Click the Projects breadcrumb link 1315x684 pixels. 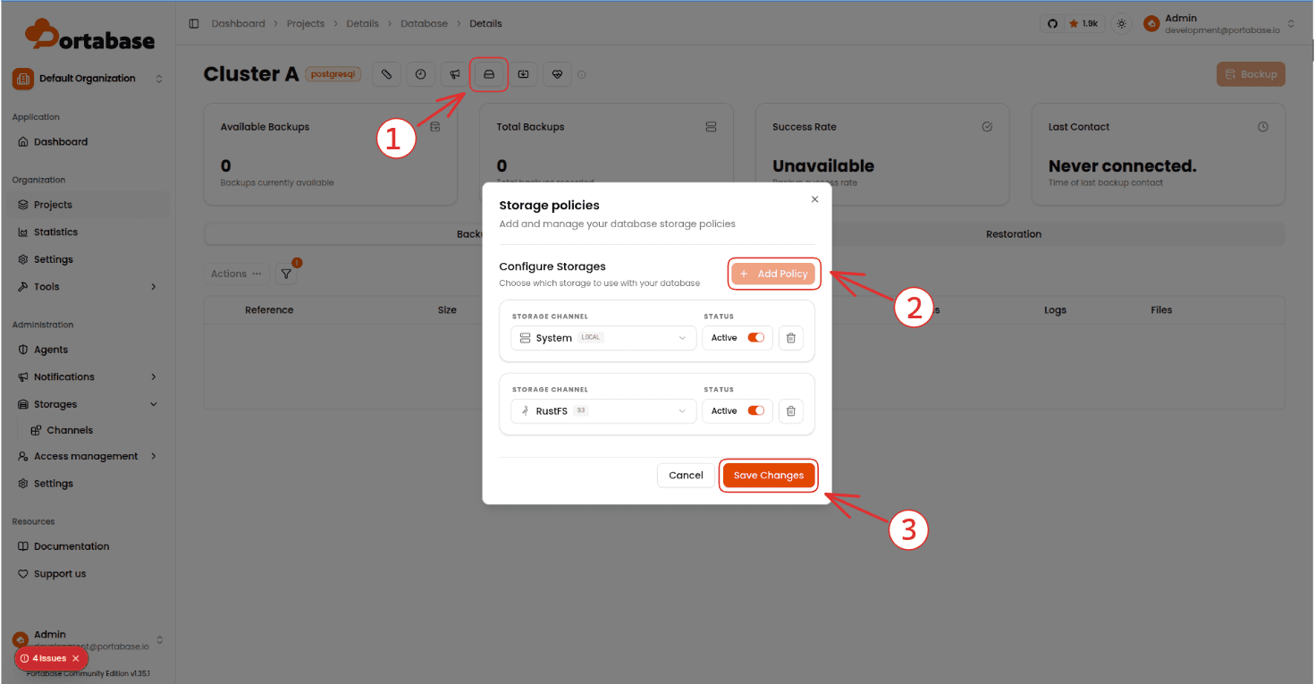tap(306, 24)
